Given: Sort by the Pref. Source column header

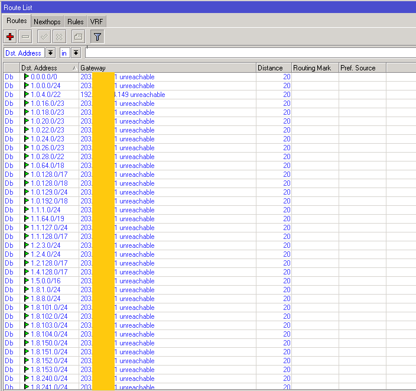Looking at the screenshot, I should pos(362,68).
